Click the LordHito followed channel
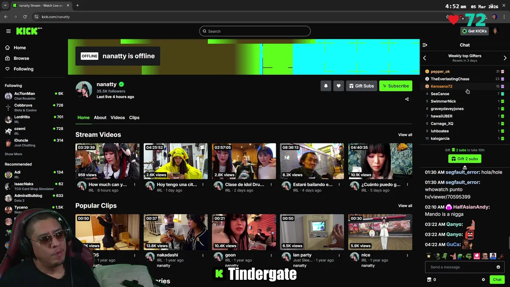This screenshot has height=287, width=510. tap(34, 119)
